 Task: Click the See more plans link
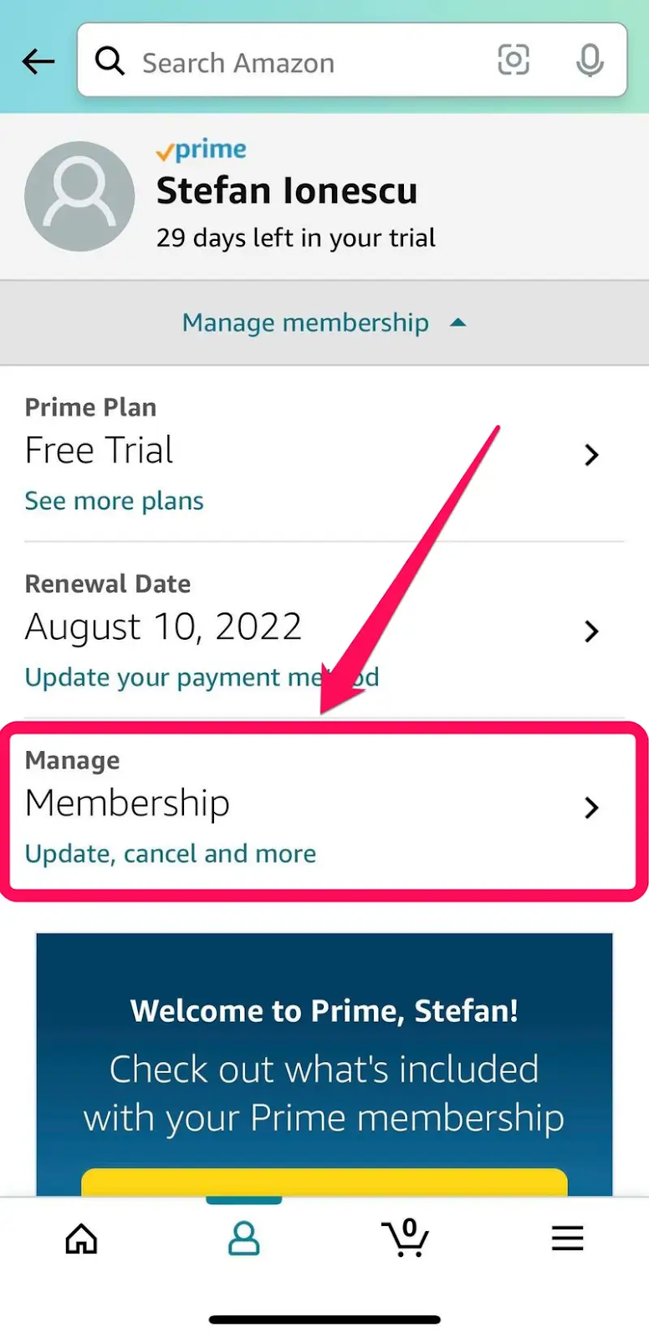(x=115, y=501)
